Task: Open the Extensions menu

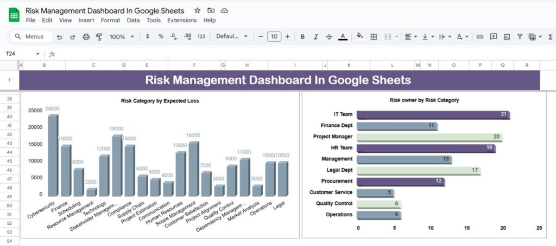Action: [182, 20]
